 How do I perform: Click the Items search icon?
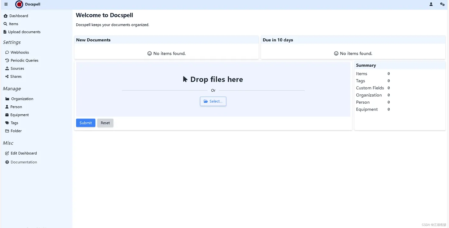point(5,24)
